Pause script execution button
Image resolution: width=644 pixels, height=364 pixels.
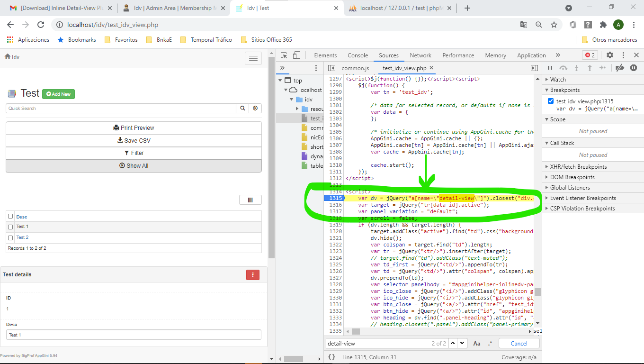pyautogui.click(x=550, y=68)
